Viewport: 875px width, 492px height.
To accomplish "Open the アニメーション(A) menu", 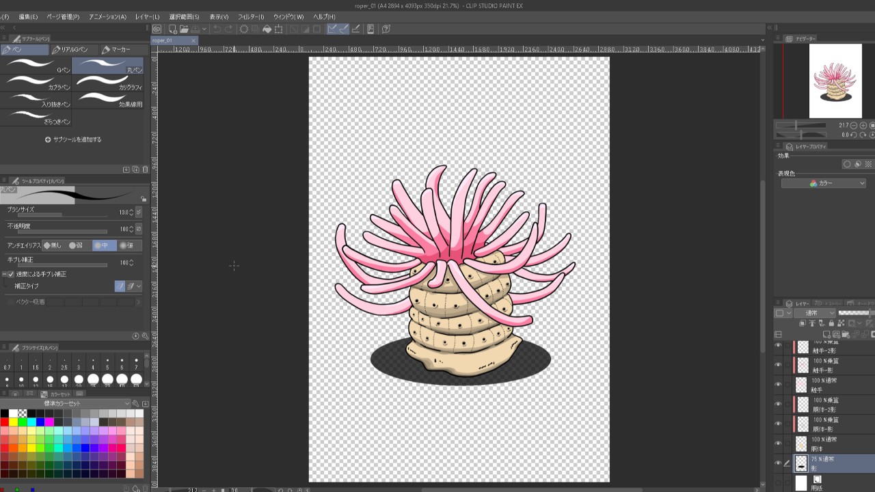I will (x=107, y=16).
